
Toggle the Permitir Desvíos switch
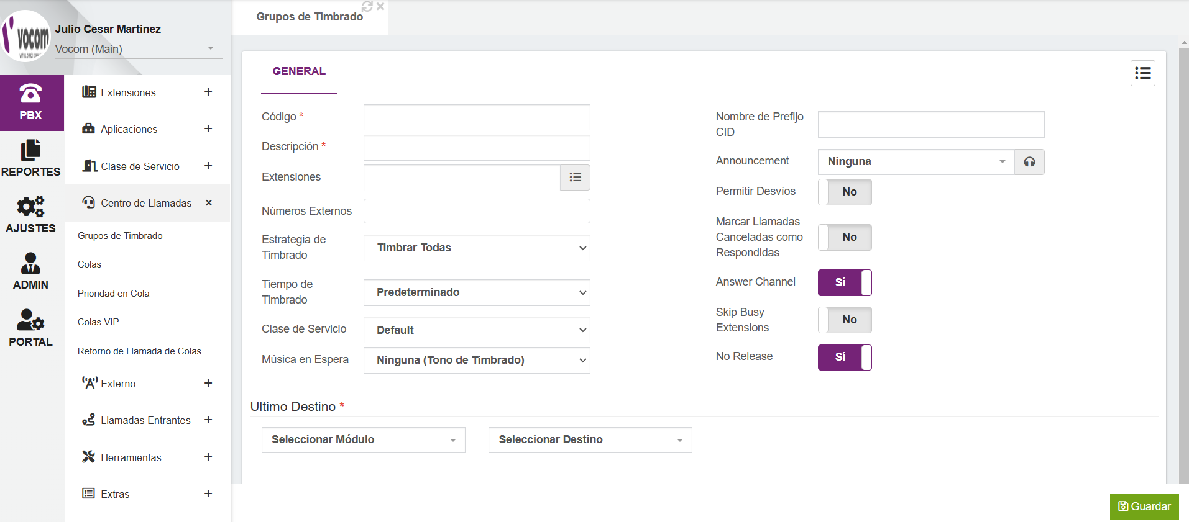pyautogui.click(x=845, y=192)
